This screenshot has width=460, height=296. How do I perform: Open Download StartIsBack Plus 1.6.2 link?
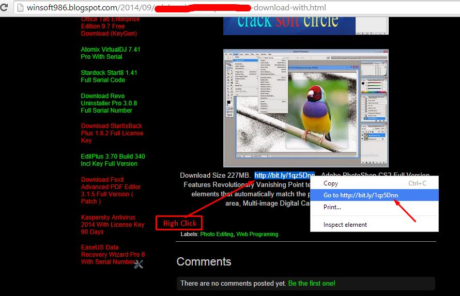(112, 133)
